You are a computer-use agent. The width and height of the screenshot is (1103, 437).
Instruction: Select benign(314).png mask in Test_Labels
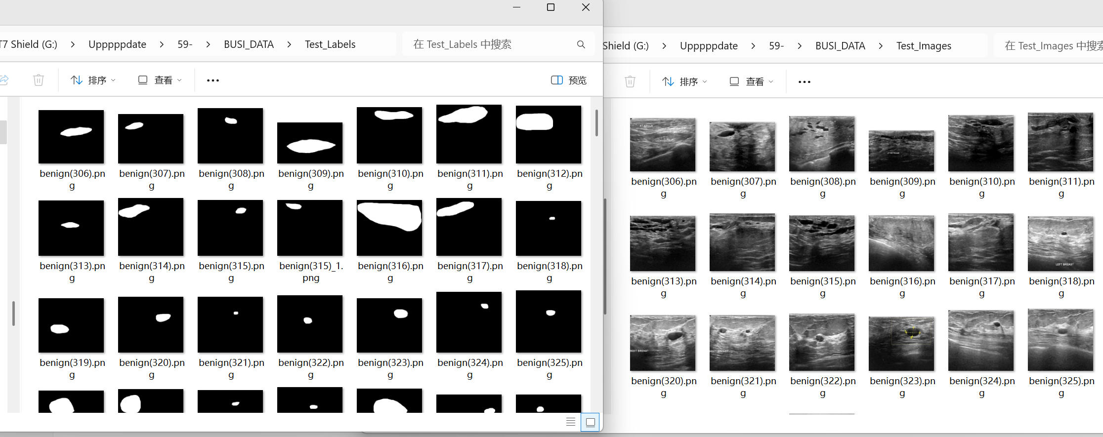point(151,227)
